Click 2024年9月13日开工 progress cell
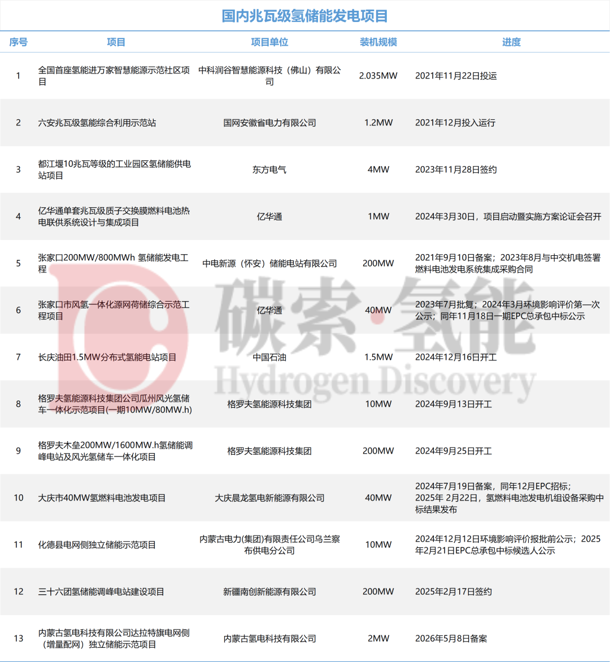The height and width of the screenshot is (662, 610). [x=454, y=404]
